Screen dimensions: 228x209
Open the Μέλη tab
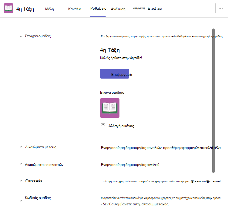coord(49,9)
